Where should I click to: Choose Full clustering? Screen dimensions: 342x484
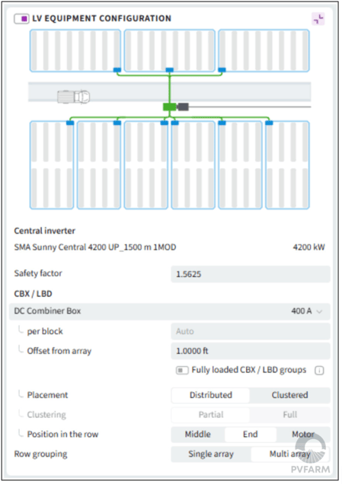pos(289,415)
